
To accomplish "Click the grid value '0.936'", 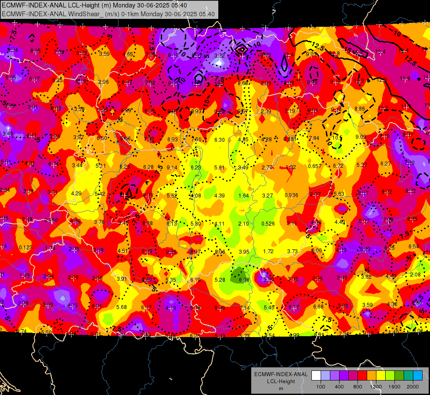I will [x=291, y=195].
